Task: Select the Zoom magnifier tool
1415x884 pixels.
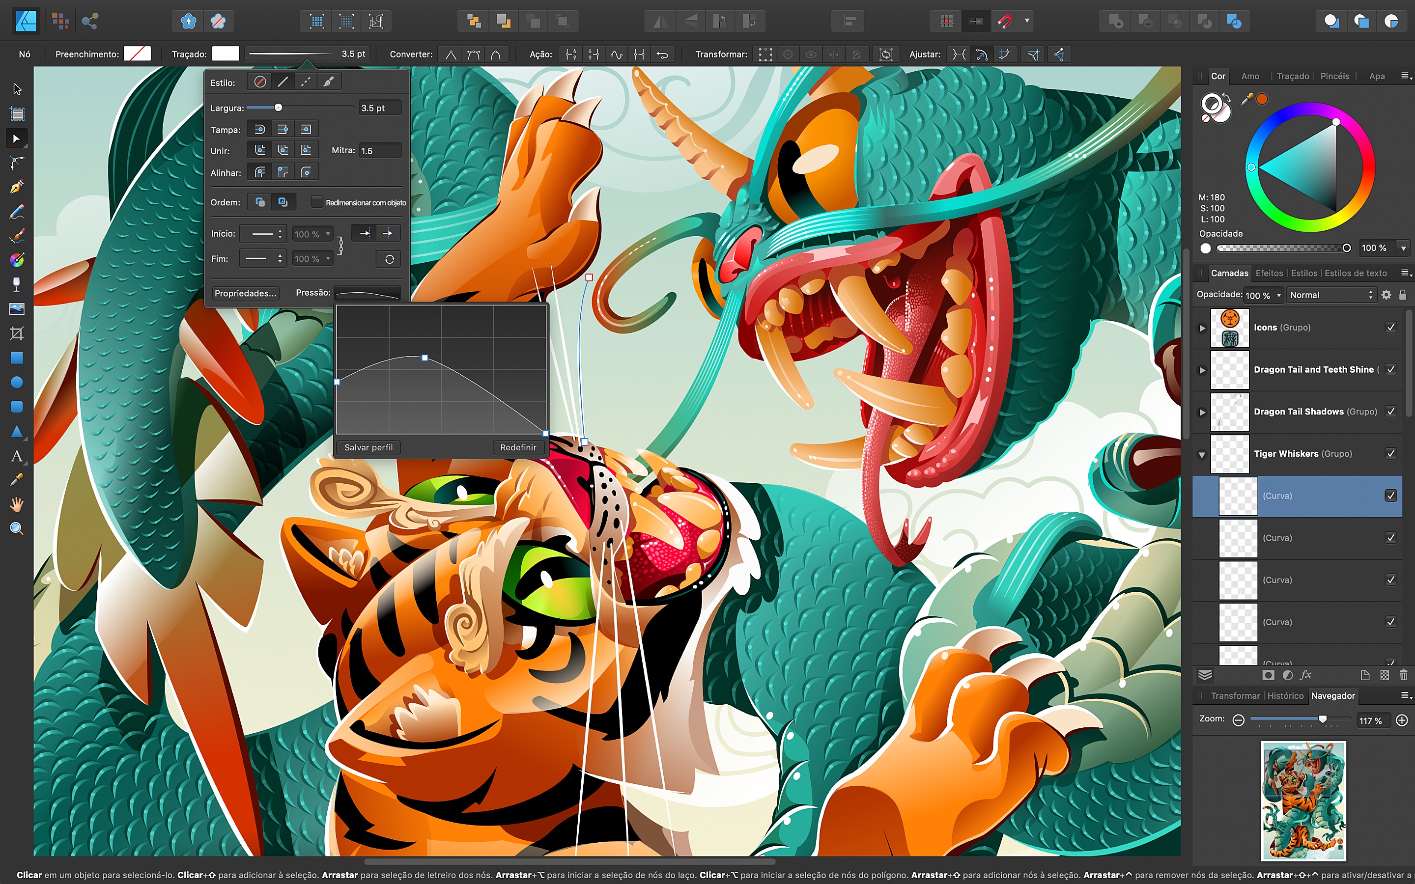Action: 17,529
